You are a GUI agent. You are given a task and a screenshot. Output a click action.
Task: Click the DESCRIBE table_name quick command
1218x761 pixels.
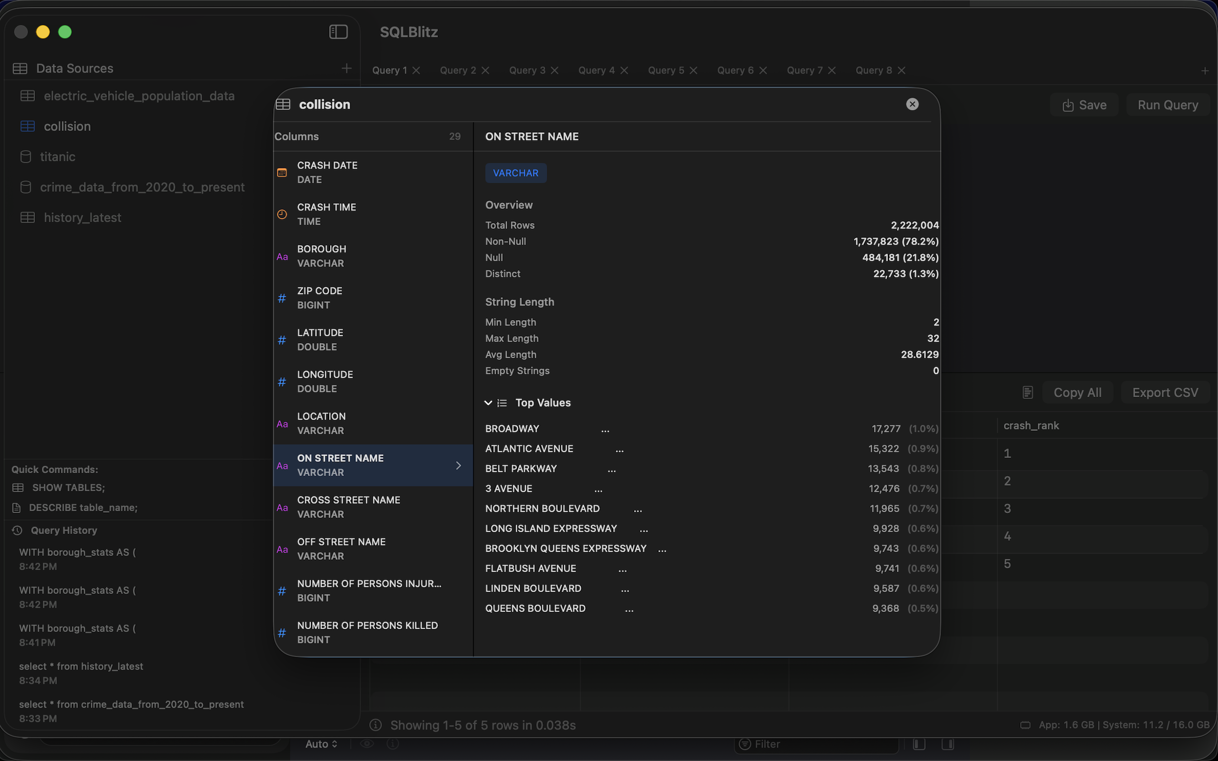click(83, 507)
